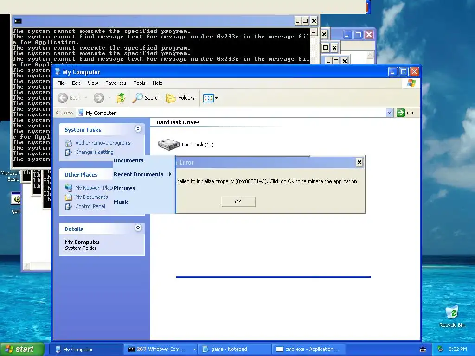Viewport: 475px width, 356px height.
Task: Collapse the System Tasks panel
Action: tap(138, 129)
